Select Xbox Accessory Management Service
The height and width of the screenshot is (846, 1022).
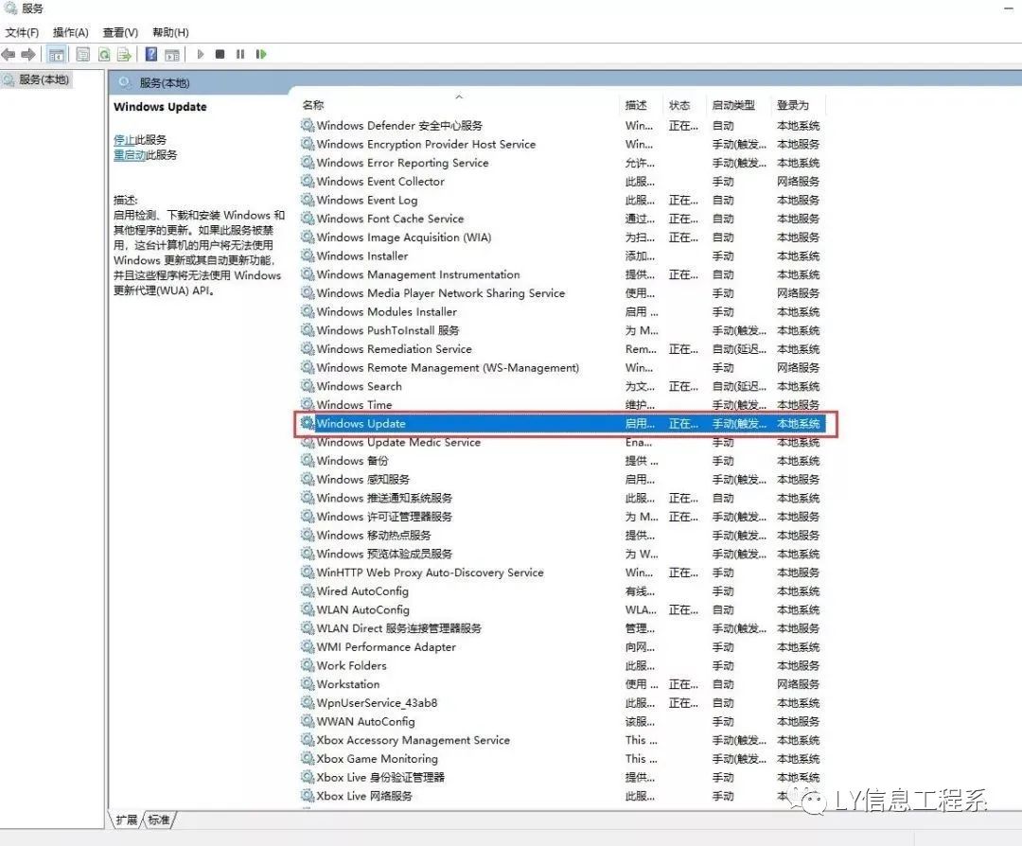[560, 740]
